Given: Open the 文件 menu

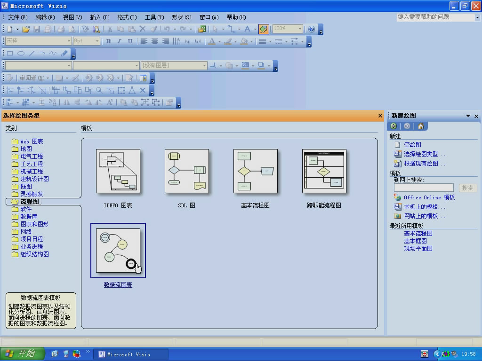Looking at the screenshot, I should pyautogui.click(x=17, y=17).
